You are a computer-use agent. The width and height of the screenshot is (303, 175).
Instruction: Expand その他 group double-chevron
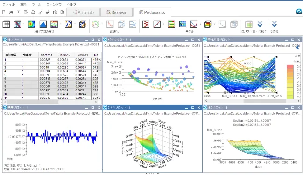click(274, 24)
